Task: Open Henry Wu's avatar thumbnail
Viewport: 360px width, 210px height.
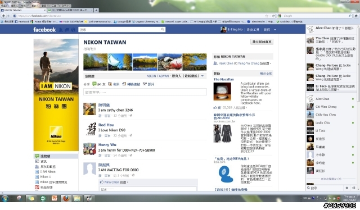Action: [89, 149]
